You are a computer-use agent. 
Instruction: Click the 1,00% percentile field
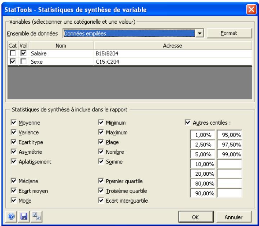[x=203, y=135]
